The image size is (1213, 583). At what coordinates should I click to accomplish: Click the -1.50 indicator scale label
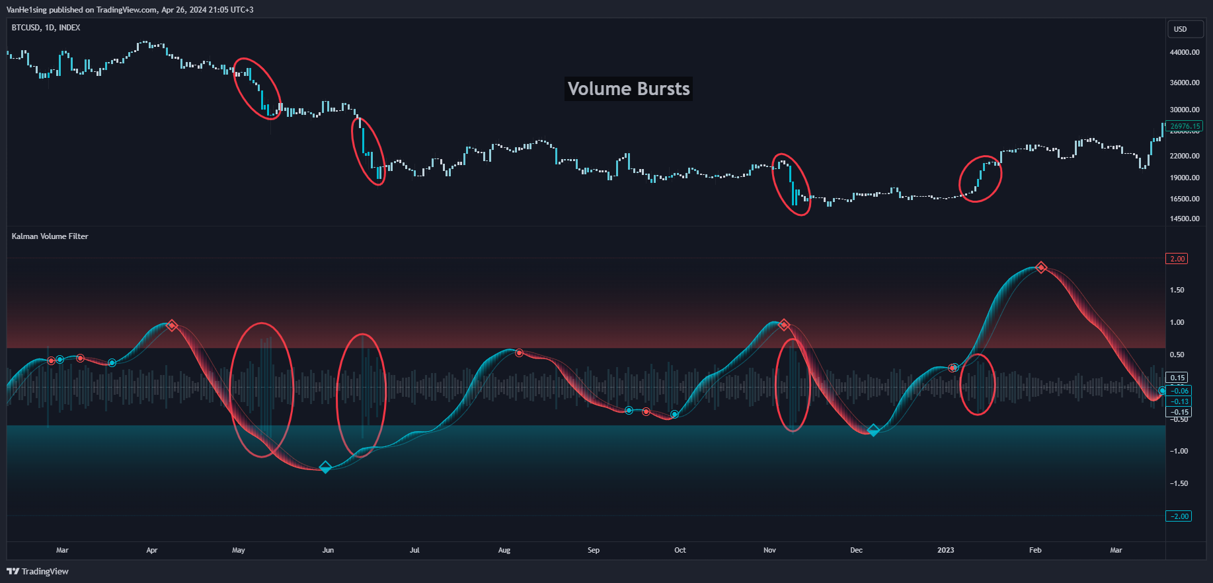[1179, 483]
